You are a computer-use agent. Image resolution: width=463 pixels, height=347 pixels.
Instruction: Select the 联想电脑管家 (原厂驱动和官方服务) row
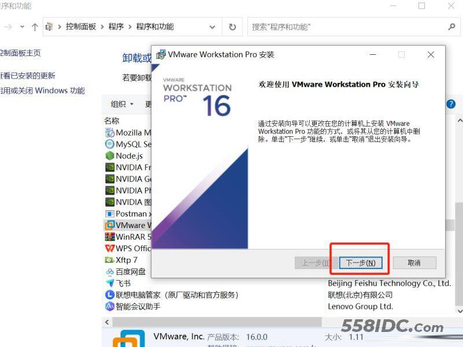point(177,295)
